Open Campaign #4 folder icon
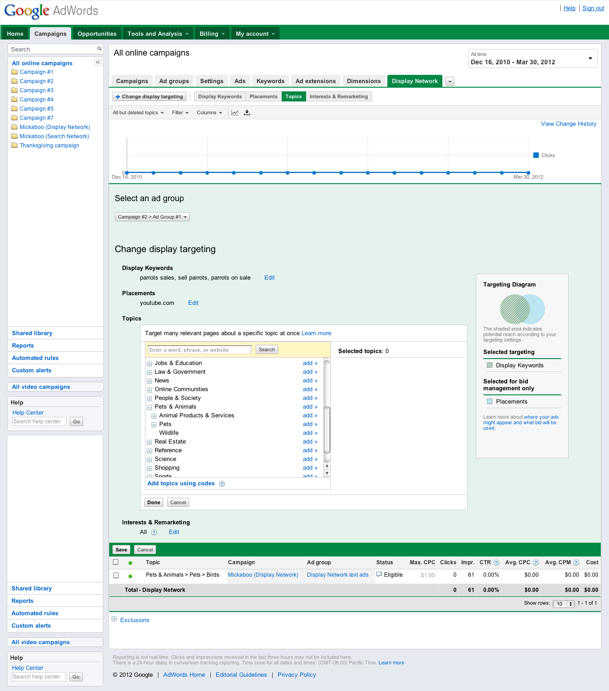The height and width of the screenshot is (691, 609). 15,100
